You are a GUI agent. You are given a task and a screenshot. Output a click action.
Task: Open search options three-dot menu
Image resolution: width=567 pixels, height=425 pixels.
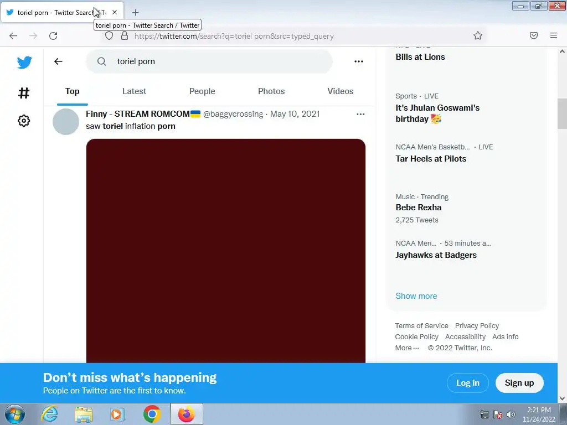click(359, 61)
